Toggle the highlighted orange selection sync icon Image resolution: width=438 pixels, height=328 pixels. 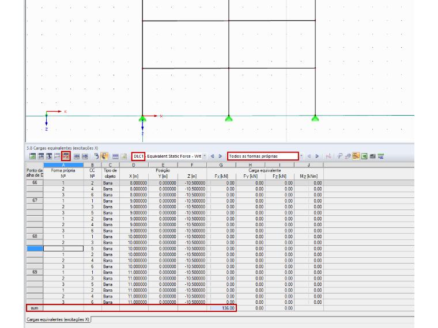tap(104, 156)
